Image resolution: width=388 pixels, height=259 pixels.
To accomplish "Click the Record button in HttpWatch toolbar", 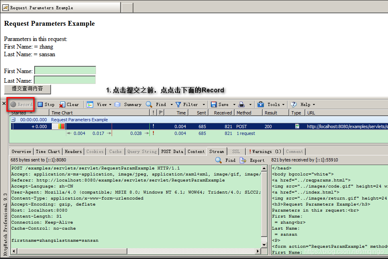I will (21, 104).
